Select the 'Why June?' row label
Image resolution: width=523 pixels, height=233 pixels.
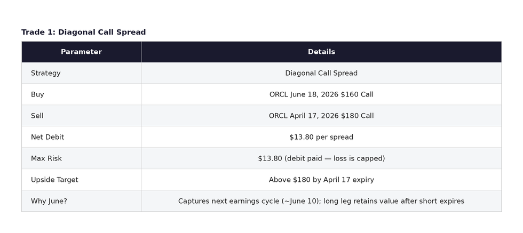pyautogui.click(x=49, y=201)
